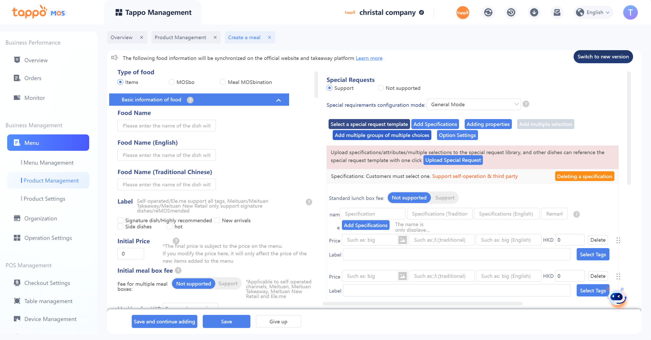Click the Food Name input field
The height and width of the screenshot is (340, 651).
tap(166, 126)
